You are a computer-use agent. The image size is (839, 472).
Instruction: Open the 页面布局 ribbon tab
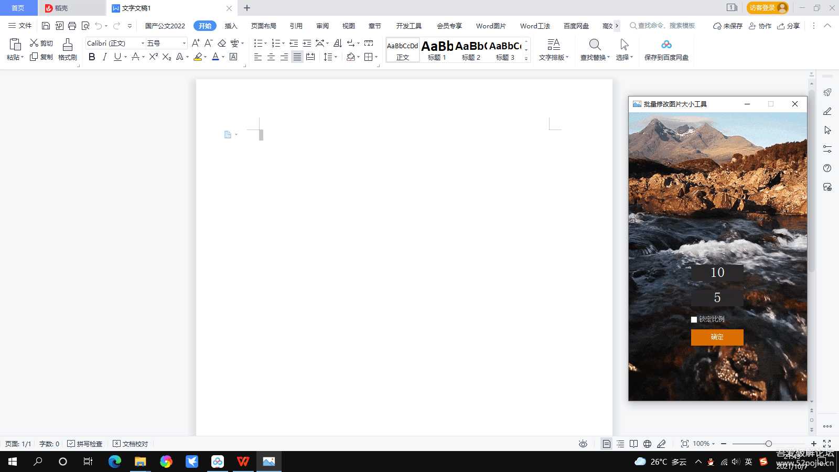tap(263, 26)
